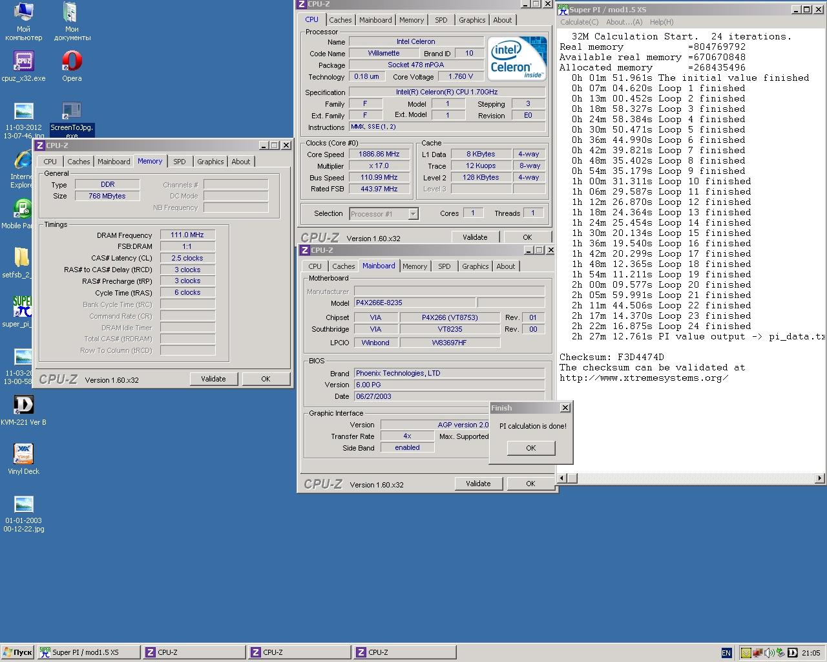Click the D-Link tray icon
This screenshot has height=662, width=827.
tap(792, 653)
